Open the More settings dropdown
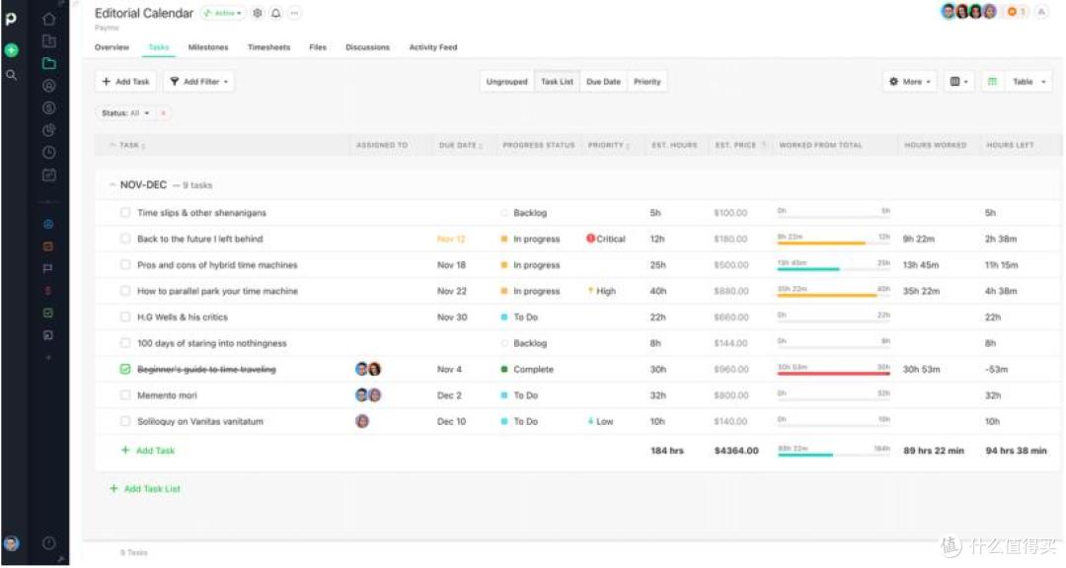The image size is (1066, 568). (910, 82)
